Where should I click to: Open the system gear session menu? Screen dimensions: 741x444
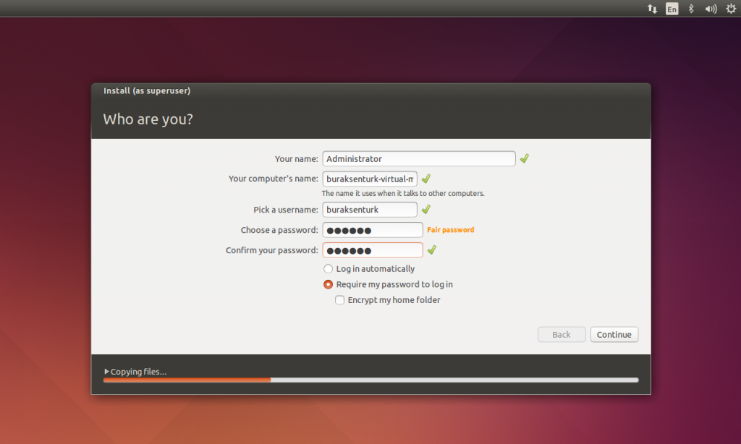pos(731,9)
